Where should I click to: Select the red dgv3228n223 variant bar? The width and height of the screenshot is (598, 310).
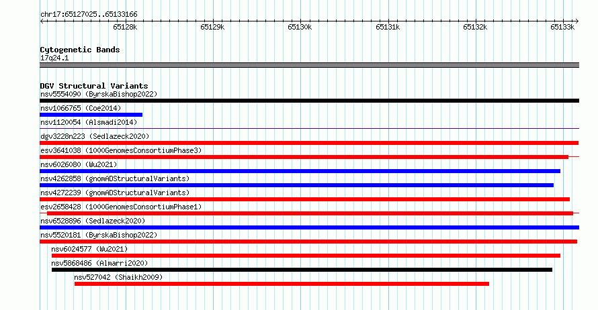309,143
